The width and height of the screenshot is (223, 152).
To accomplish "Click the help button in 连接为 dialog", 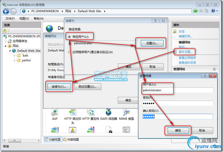I will coord(155,21).
